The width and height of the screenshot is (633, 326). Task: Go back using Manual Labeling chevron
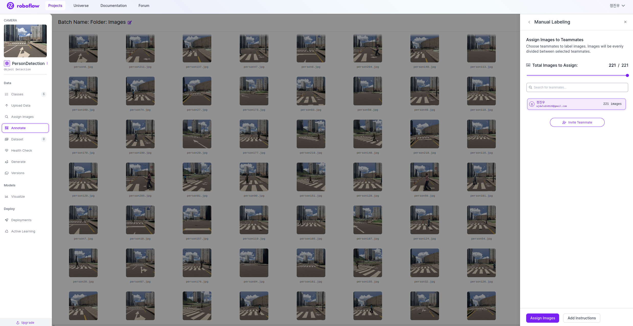[x=529, y=22]
